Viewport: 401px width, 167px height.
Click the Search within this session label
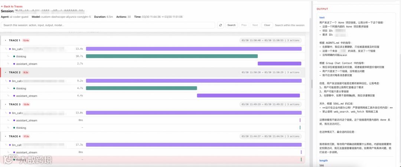pos(290,25)
